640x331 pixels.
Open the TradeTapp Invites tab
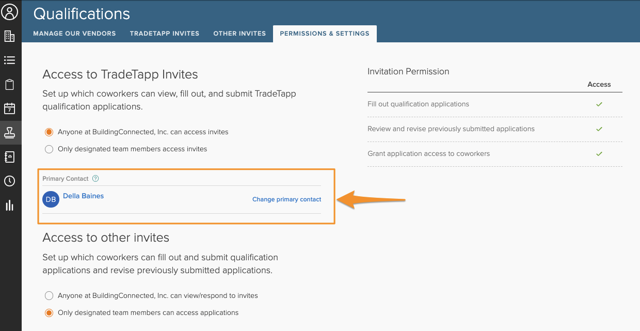pos(164,34)
